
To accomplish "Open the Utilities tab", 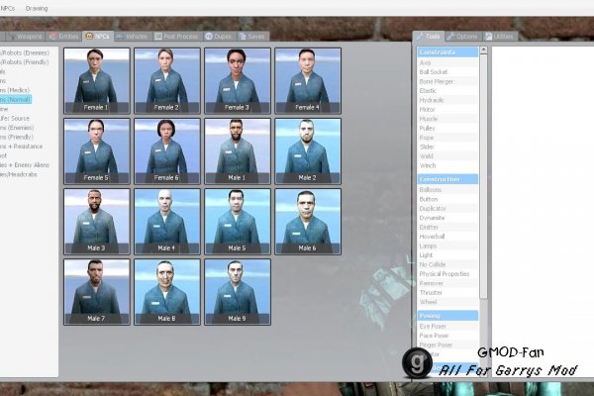I will point(499,37).
